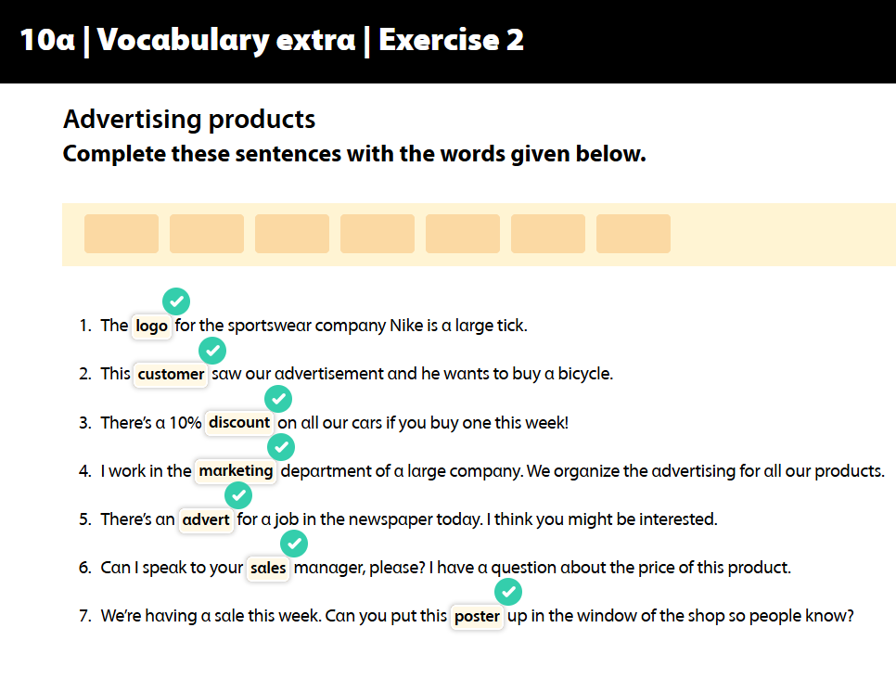Click the 'marketing' answer chip in sentence 4
The width and height of the screenshot is (896, 679).
(x=237, y=471)
